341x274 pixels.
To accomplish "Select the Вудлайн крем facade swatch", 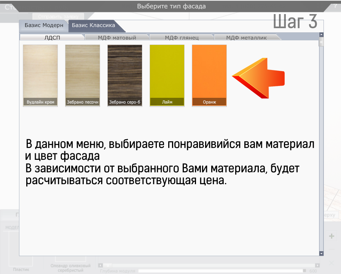I will [x=40, y=75].
